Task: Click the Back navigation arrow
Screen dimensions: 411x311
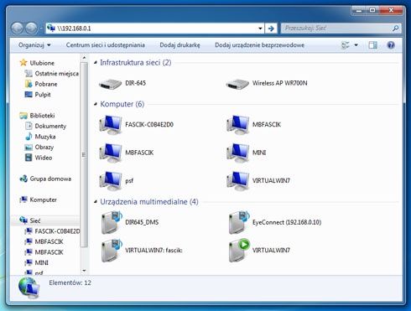Action: (x=17, y=28)
